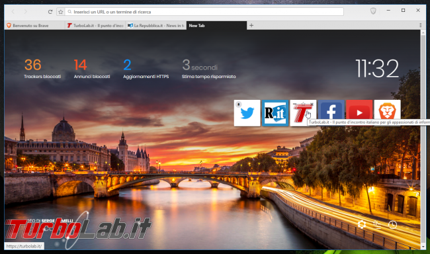Click the magnifier icon in URL bar
Image resolution: width=430 pixels, height=254 pixels.
pos(69,12)
